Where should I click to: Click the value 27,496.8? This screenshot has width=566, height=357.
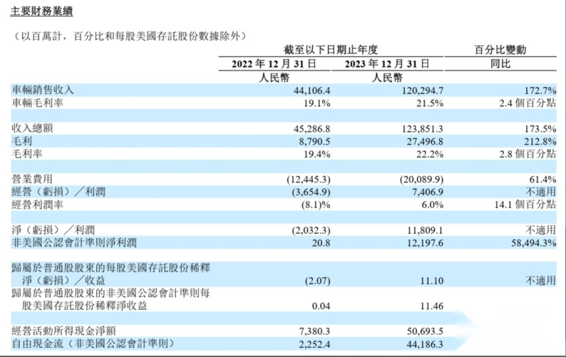pos(425,142)
